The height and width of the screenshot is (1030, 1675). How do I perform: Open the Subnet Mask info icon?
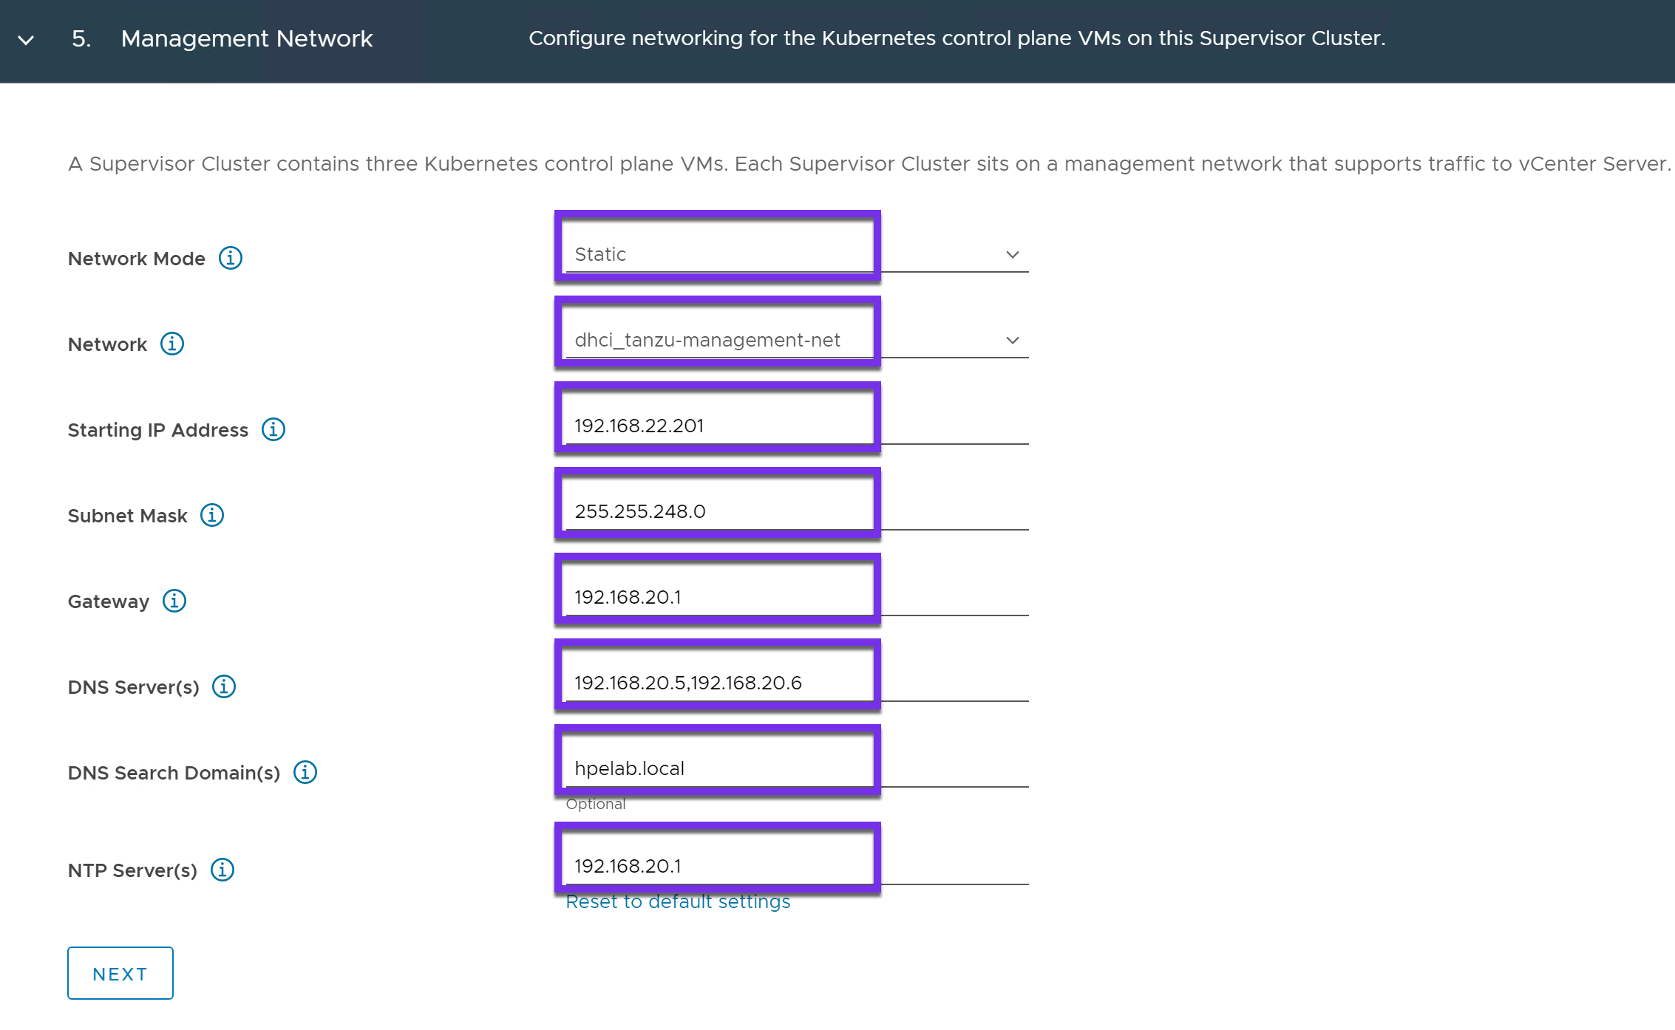[x=212, y=515]
